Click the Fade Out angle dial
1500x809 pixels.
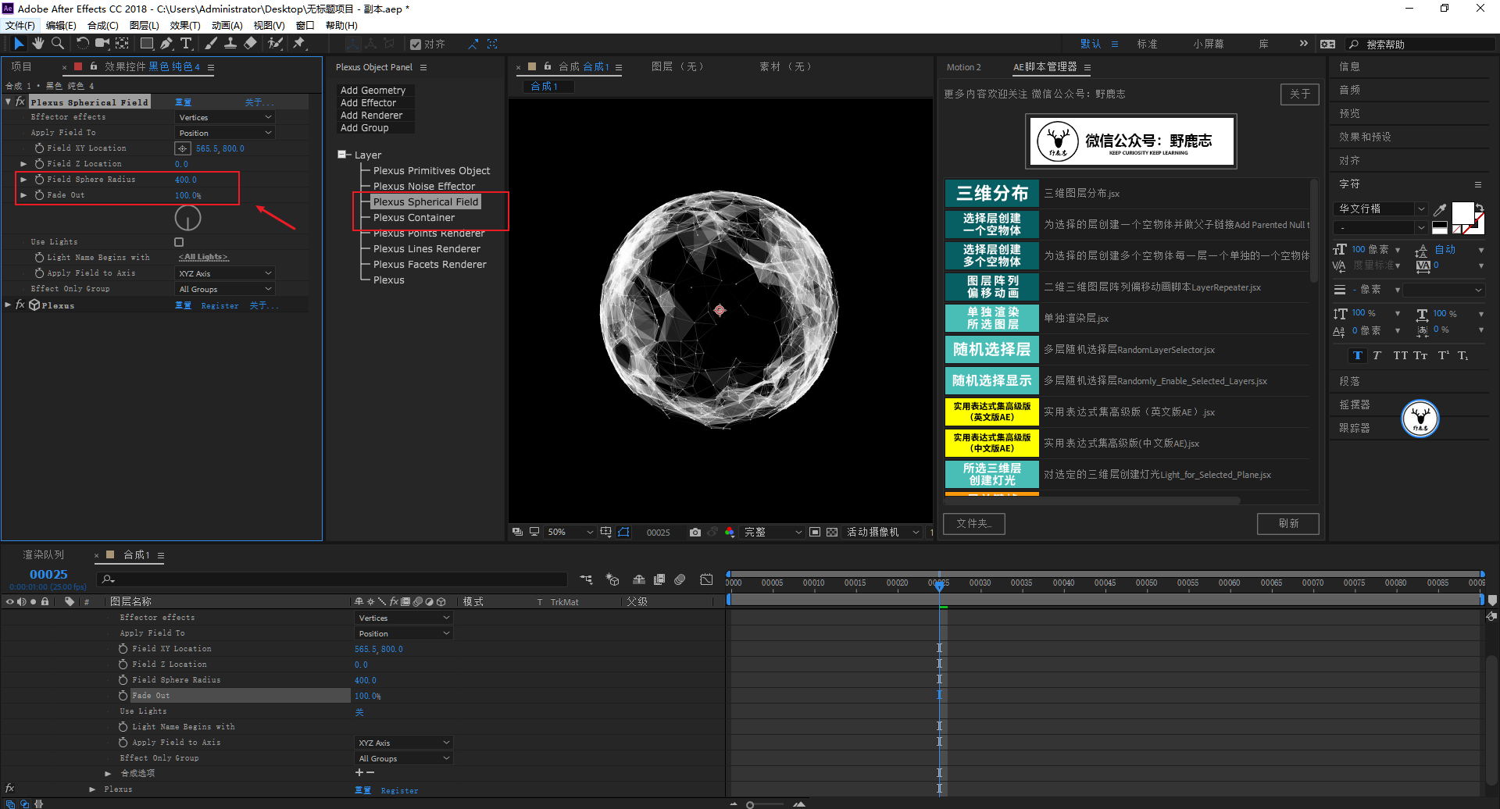187,218
